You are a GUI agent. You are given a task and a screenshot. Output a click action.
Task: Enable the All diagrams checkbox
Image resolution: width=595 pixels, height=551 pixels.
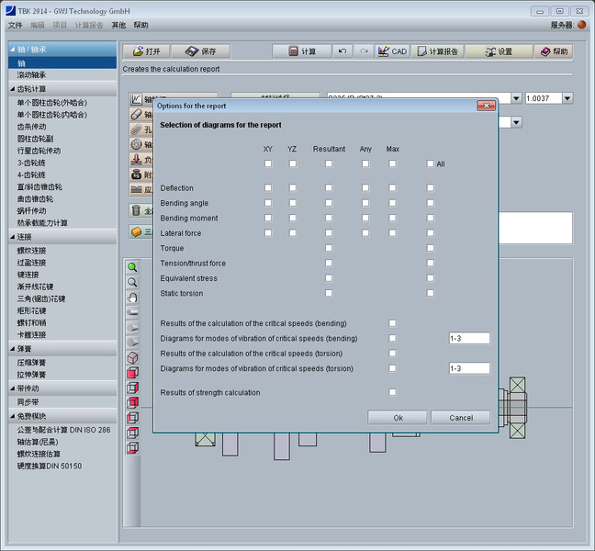[x=430, y=164]
